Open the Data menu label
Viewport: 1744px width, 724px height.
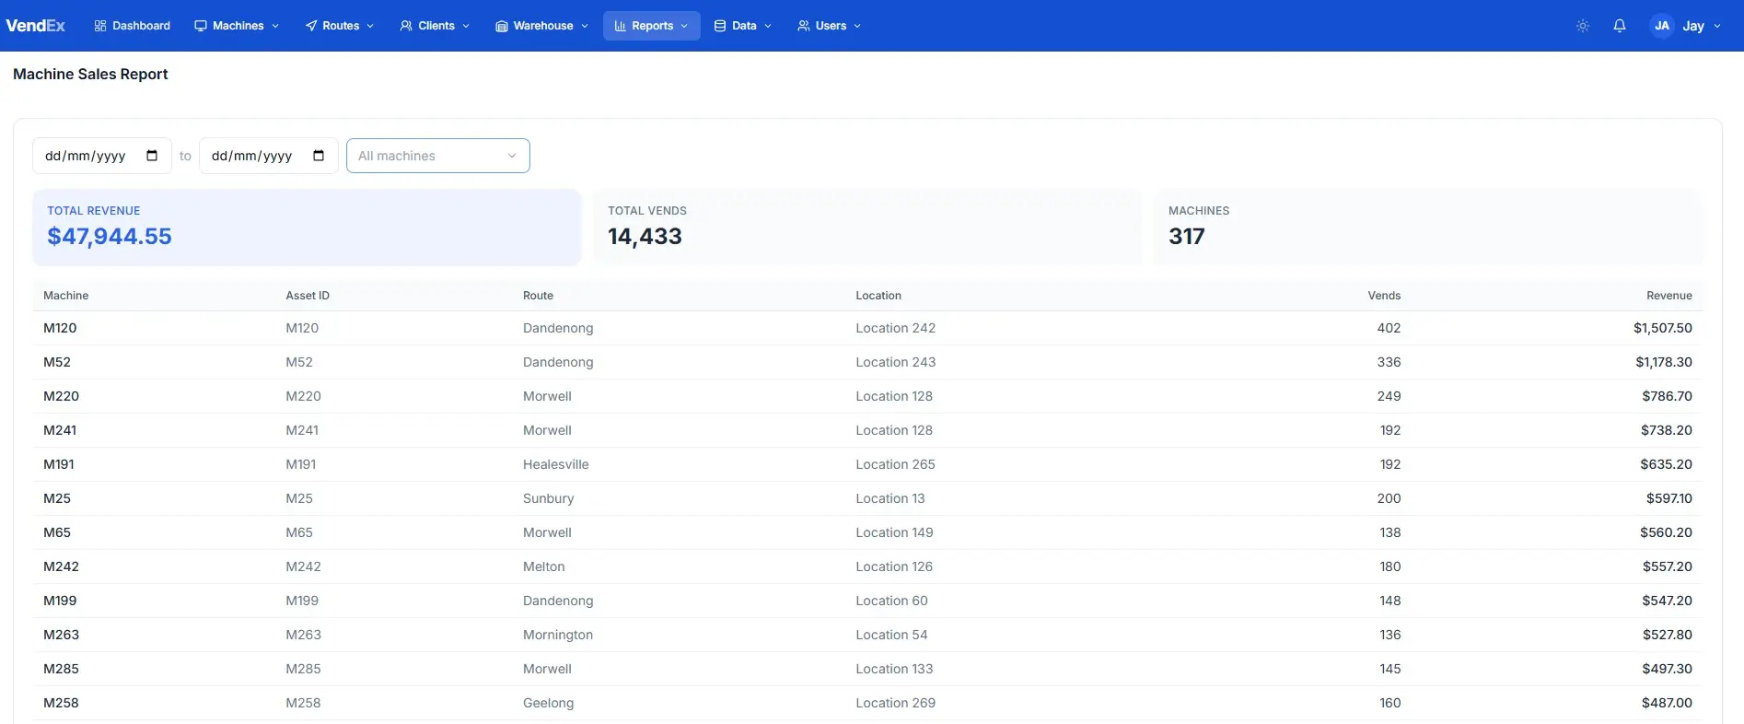[x=744, y=26]
